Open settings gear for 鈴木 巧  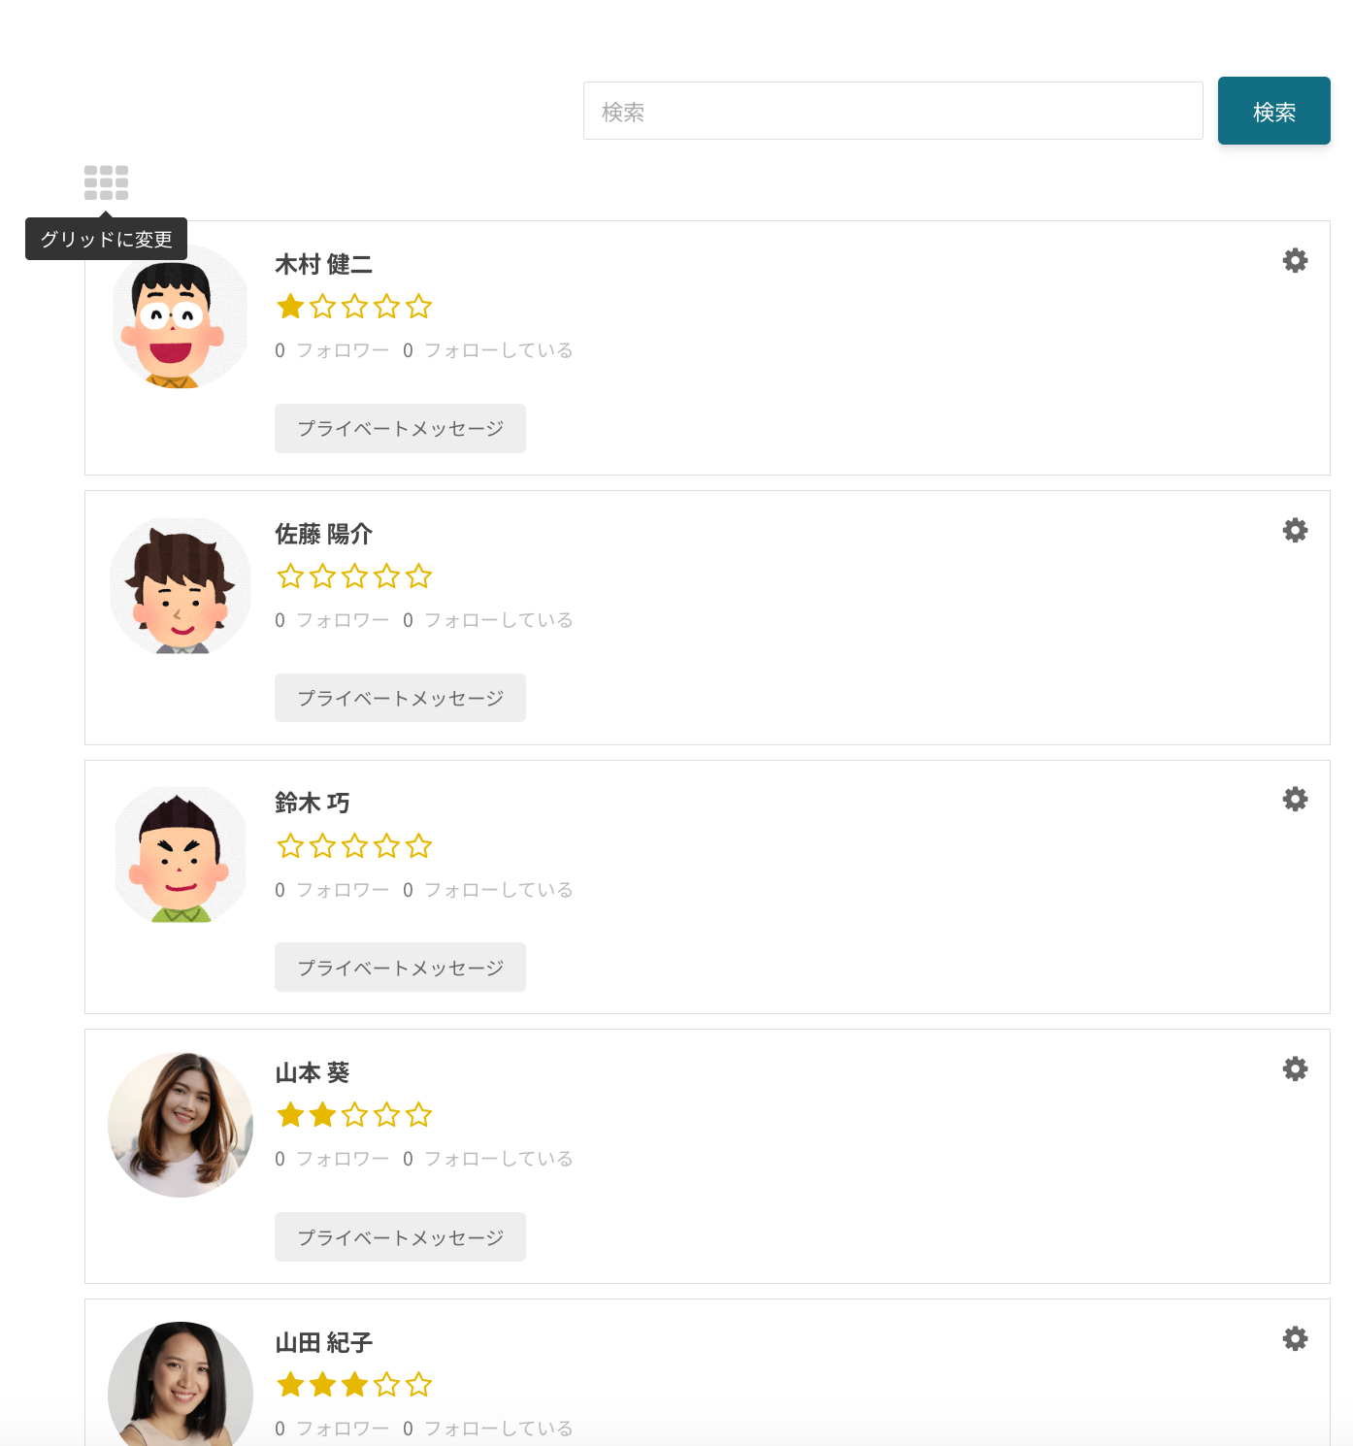[1295, 799]
